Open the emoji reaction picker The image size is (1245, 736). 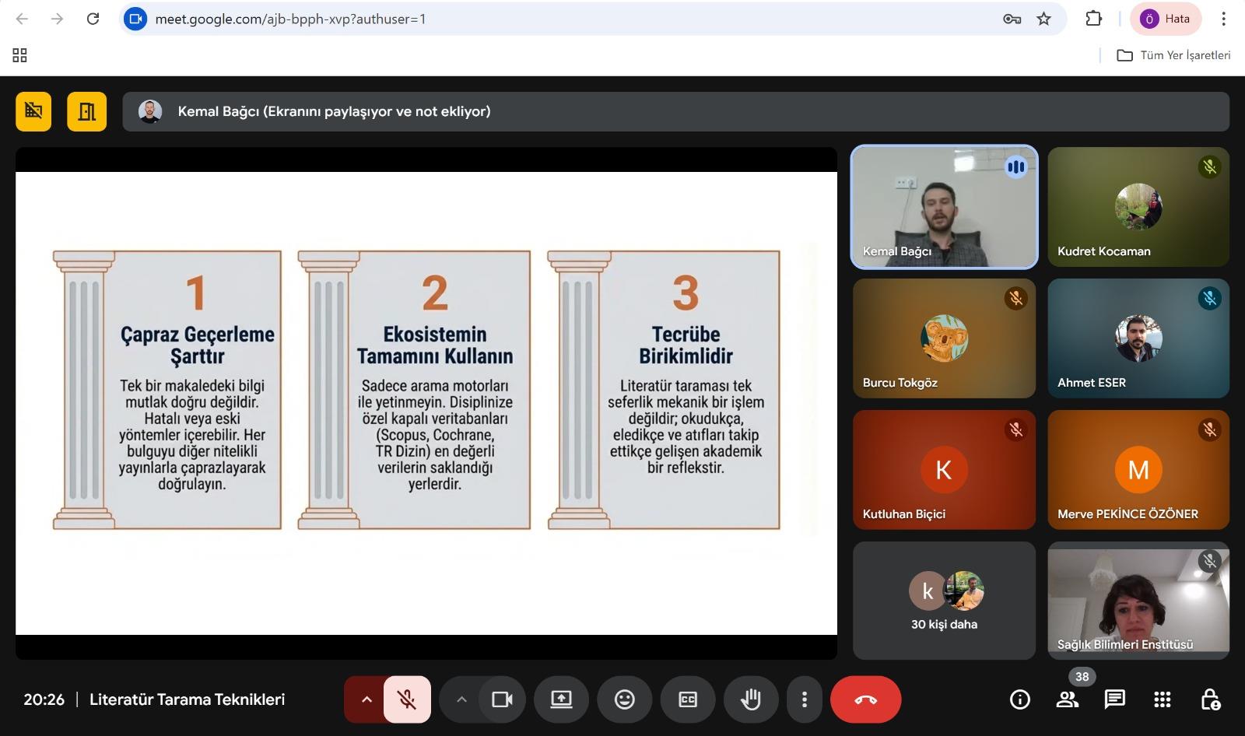(624, 699)
